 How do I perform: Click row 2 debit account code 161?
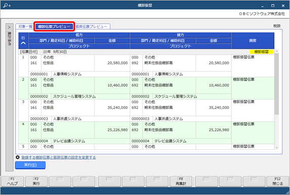pyautogui.click(x=33, y=85)
